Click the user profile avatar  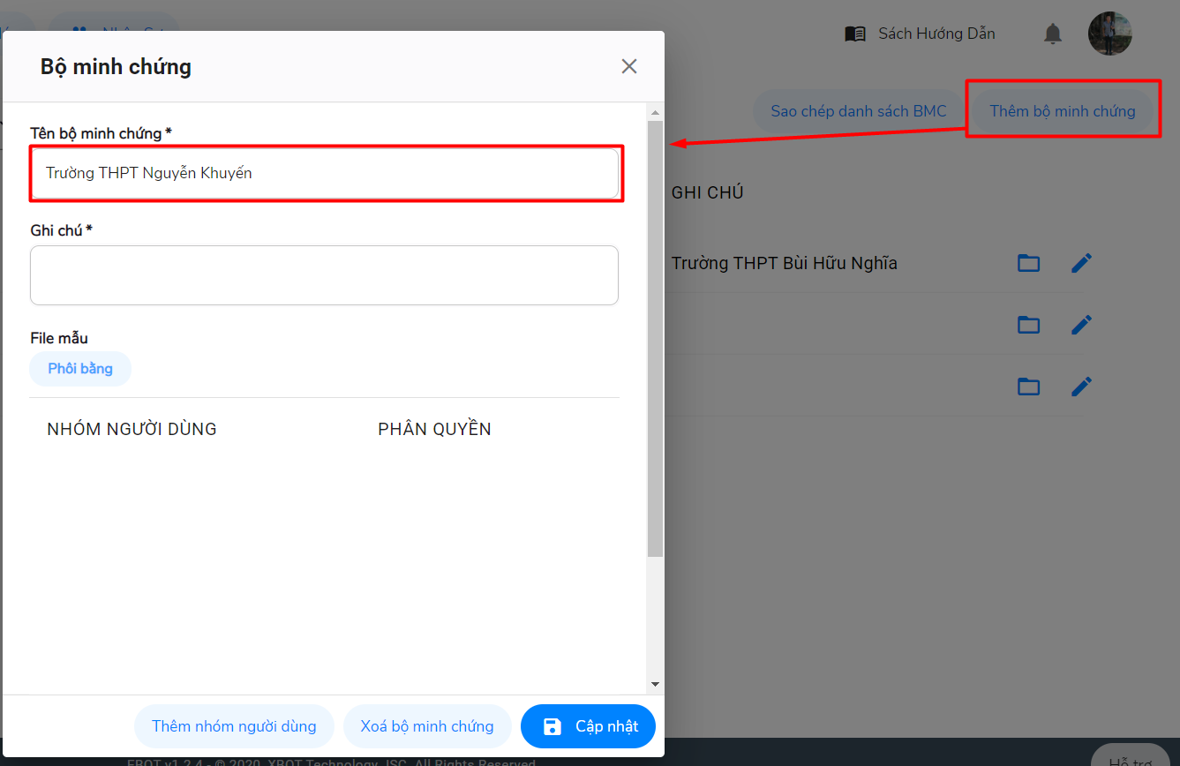click(1109, 34)
